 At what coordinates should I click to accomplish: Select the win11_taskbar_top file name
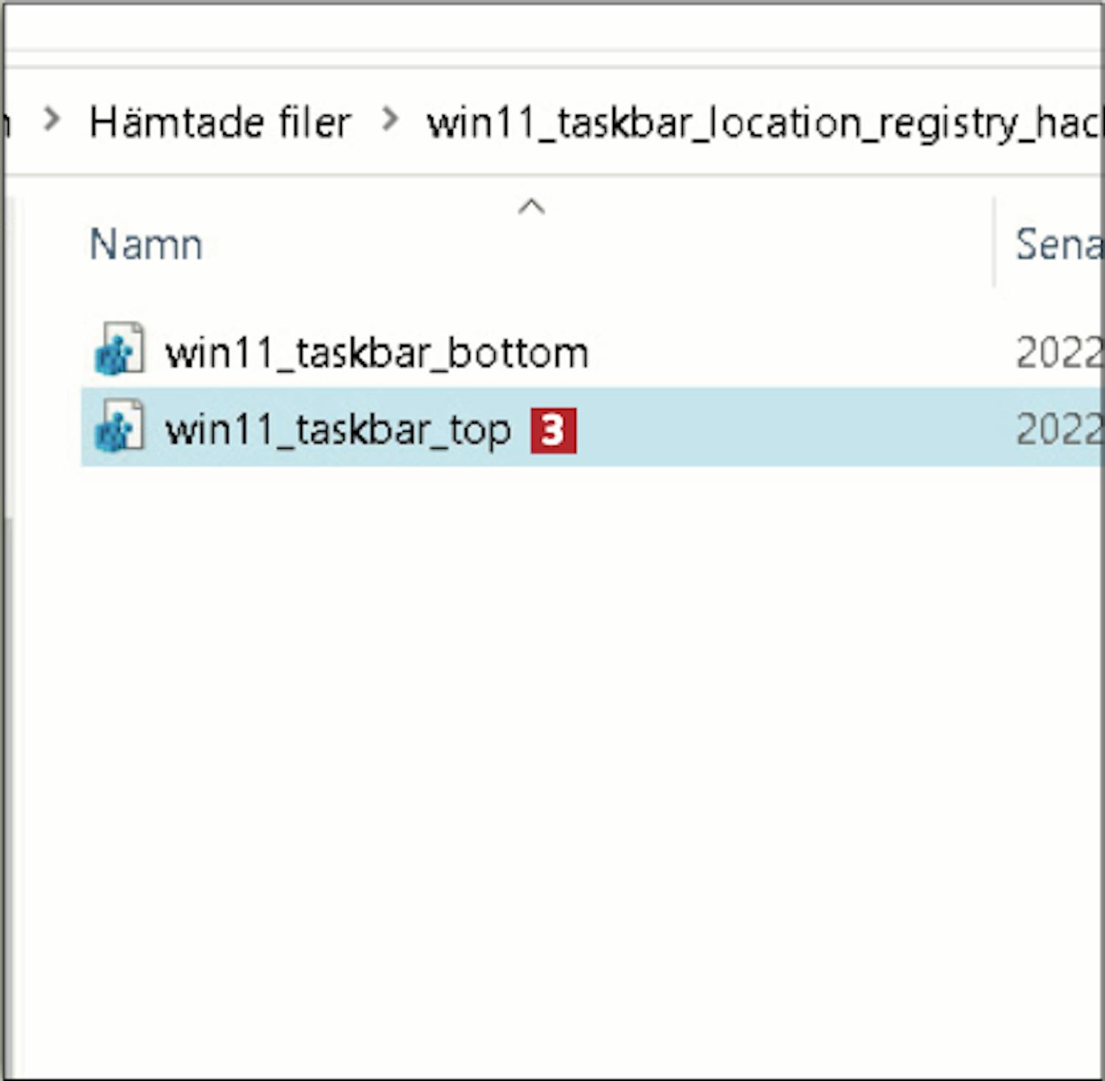[337, 429]
